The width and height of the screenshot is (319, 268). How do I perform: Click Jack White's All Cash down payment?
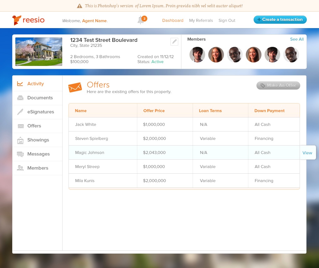click(x=262, y=125)
